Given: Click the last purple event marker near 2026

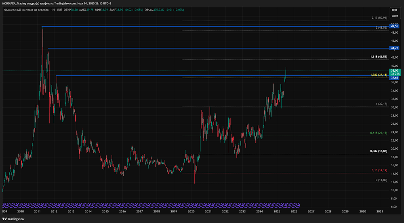Looking at the screenshot, I should click(297, 205).
